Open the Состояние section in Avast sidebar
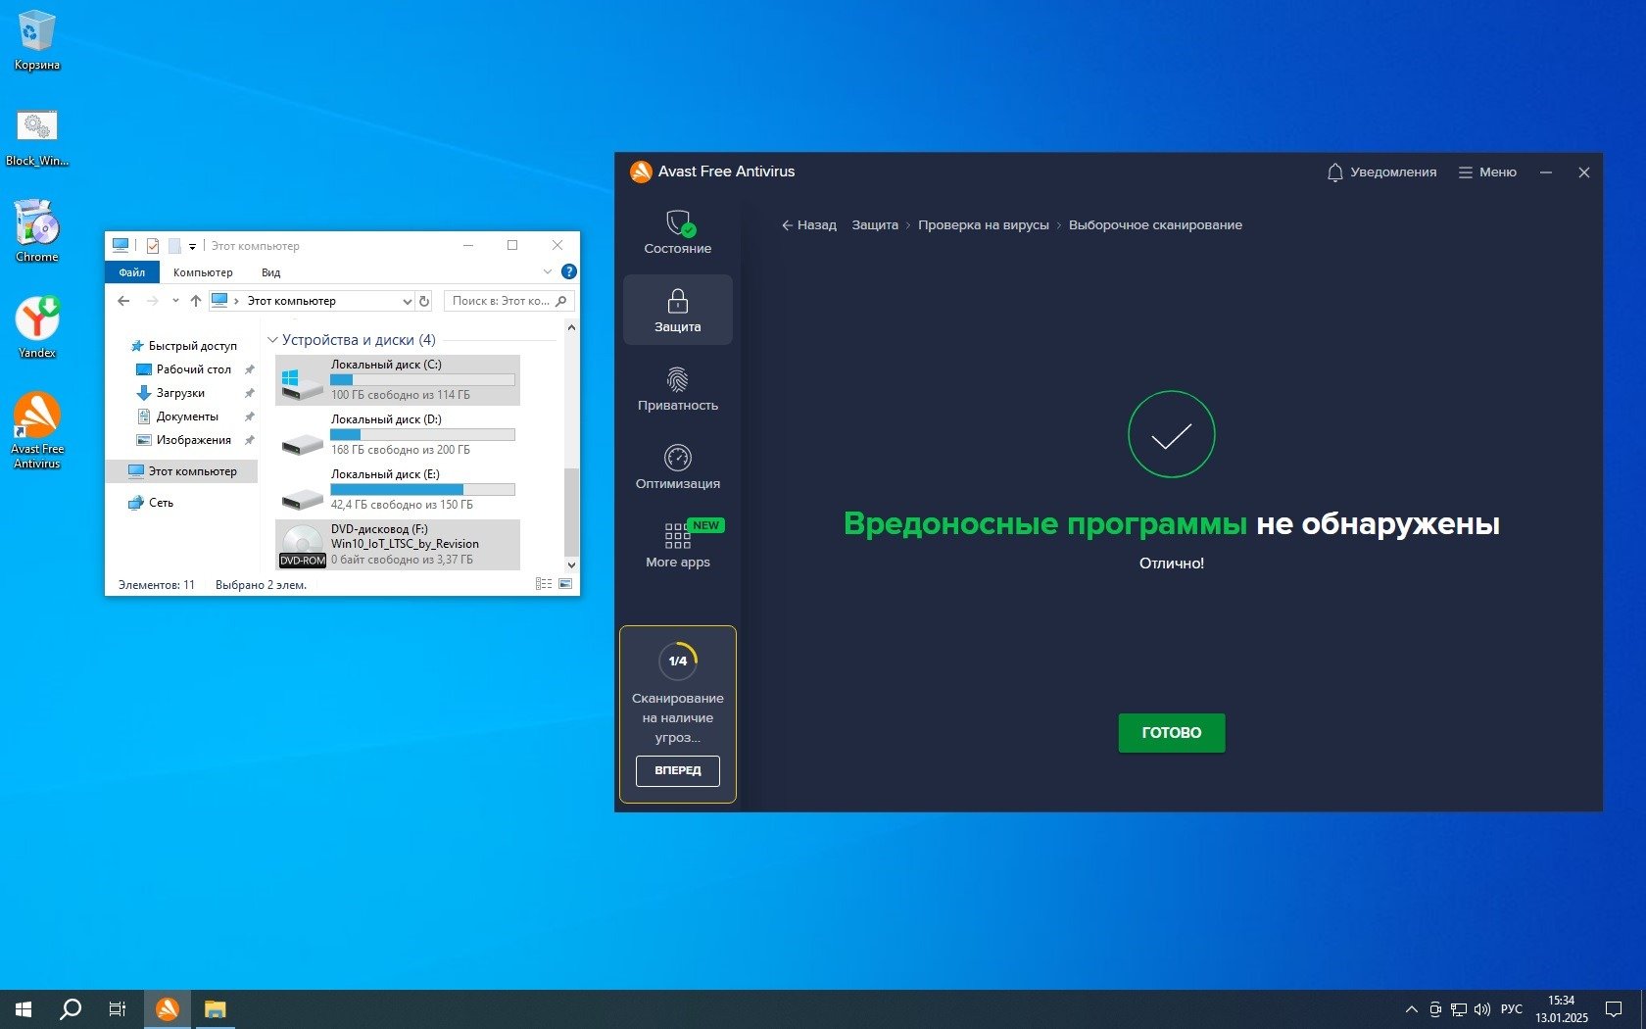 pyautogui.click(x=677, y=232)
